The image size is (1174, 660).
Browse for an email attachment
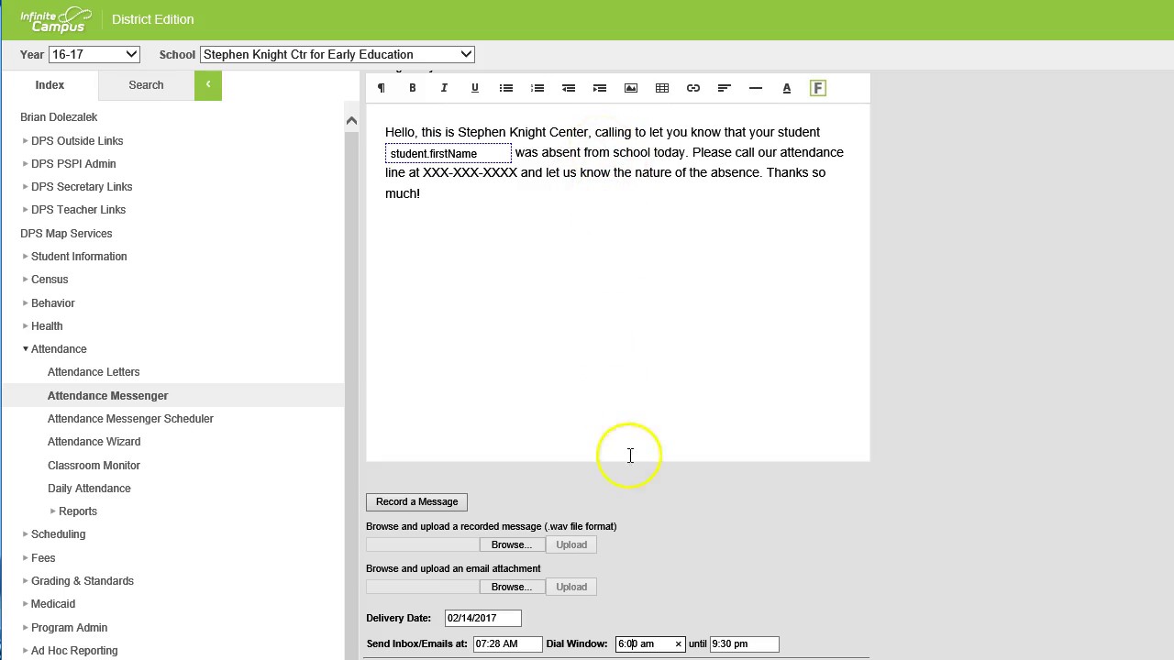pos(511,587)
